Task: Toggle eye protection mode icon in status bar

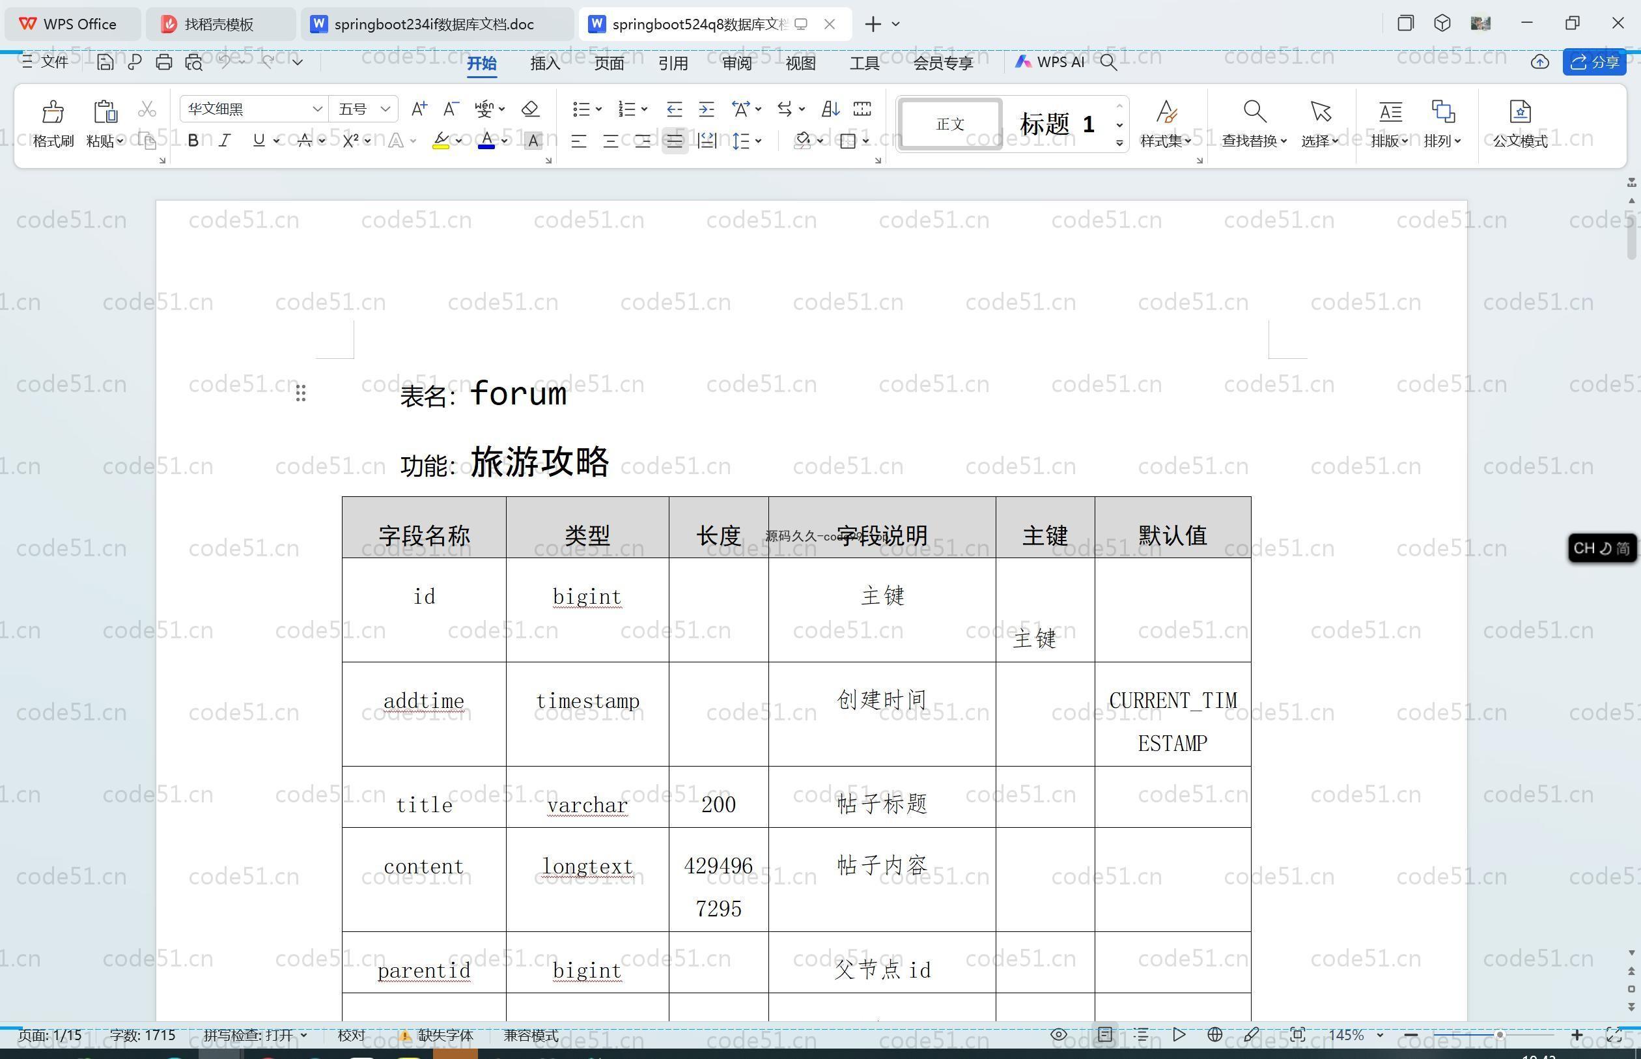Action: (1059, 1035)
